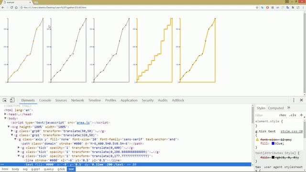This screenshot has height=172, width=306.
Task: Open the Profiles tab
Action: pyautogui.click(x=110, y=100)
